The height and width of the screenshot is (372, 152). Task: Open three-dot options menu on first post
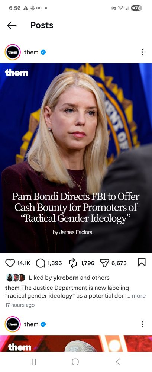142,52
